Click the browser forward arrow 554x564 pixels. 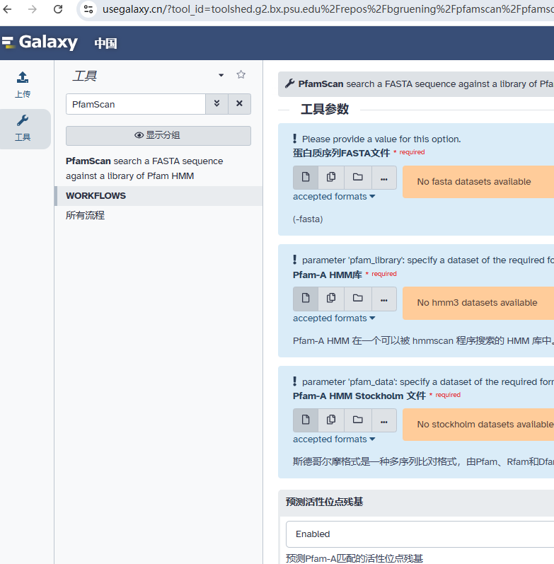point(33,8)
